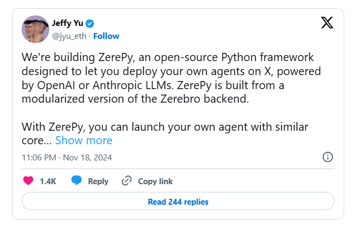Click the Reply text label
This screenshot has width=354, height=229.
[x=98, y=181]
